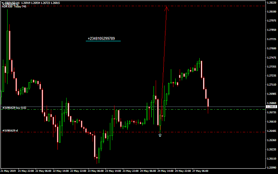Click price level 1.26360 on the axis
278x174 pixels.
[x=271, y=140]
